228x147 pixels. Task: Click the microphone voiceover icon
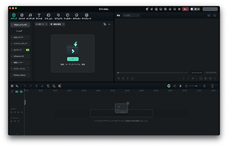(x=180, y=86)
